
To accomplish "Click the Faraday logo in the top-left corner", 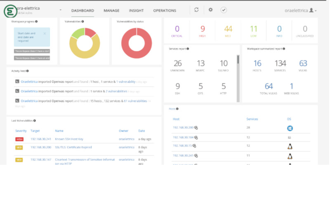I will tap(10, 11).
